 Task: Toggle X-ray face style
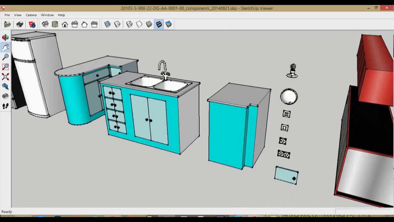coord(107,24)
